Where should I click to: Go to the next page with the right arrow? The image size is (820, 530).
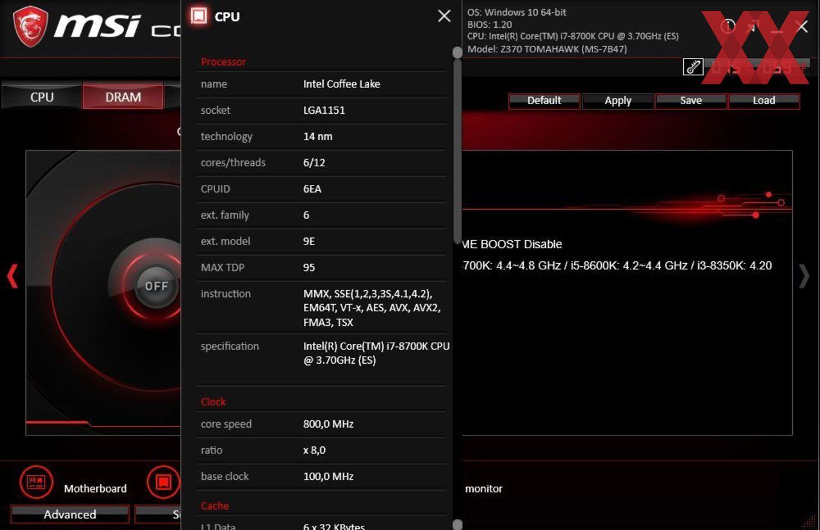(804, 276)
